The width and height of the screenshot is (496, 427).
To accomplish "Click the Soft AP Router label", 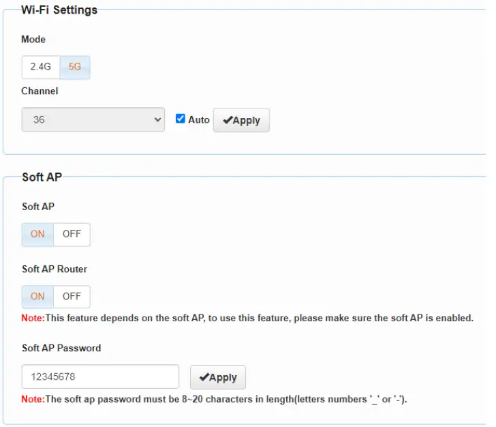I will (x=55, y=269).
